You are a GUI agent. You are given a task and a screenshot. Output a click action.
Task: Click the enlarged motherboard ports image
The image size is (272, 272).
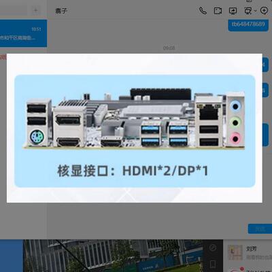(x=135, y=128)
